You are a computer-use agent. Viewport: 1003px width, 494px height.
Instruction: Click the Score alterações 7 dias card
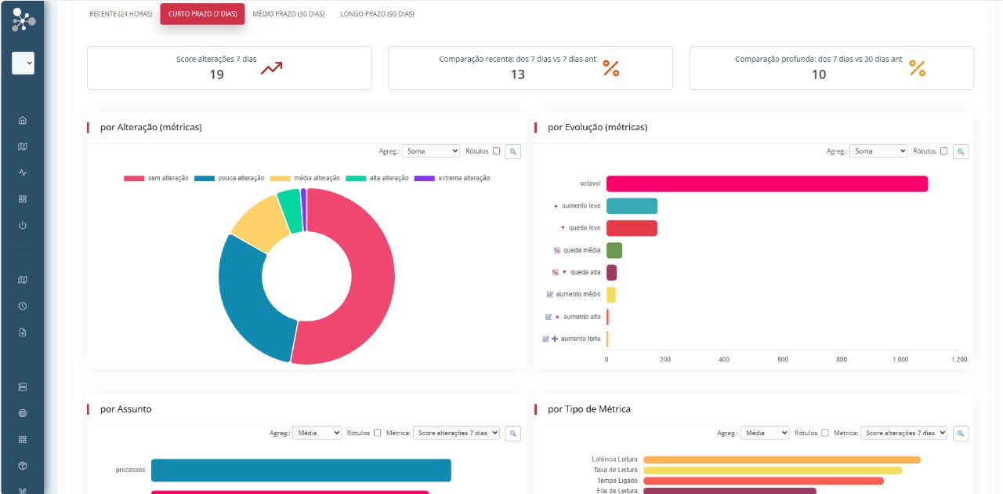pos(229,68)
